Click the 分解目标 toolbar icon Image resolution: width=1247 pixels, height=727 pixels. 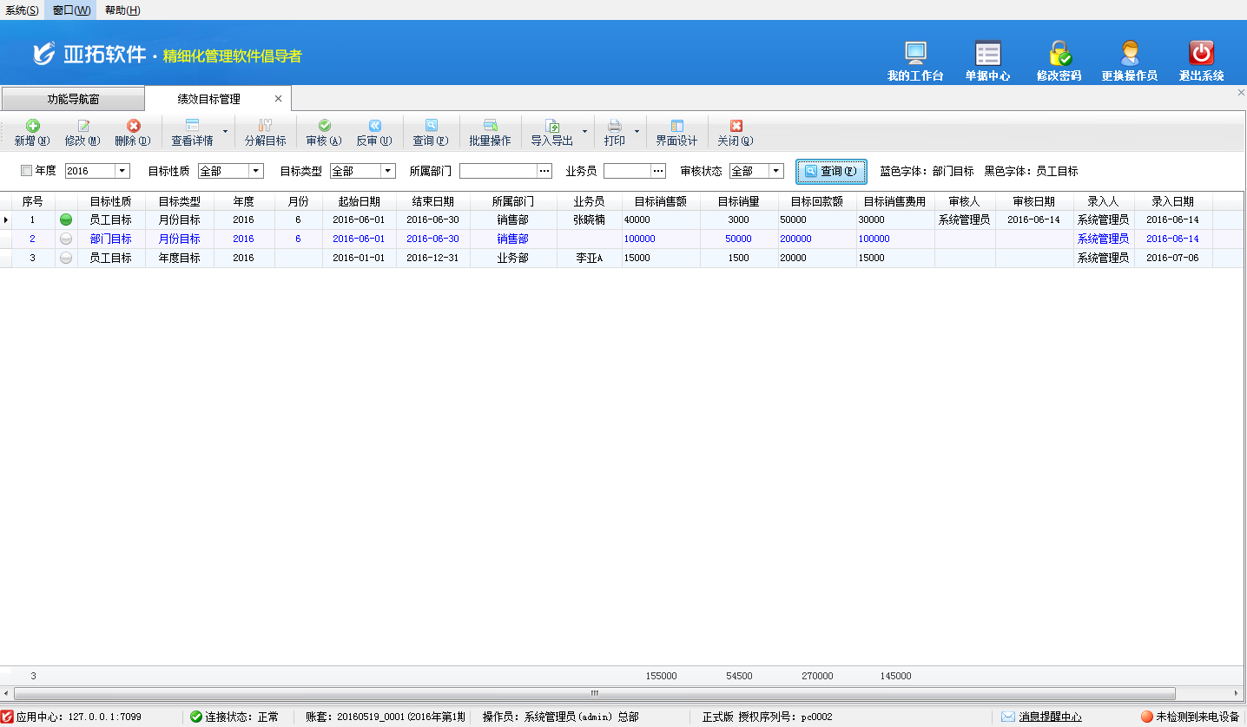265,127
